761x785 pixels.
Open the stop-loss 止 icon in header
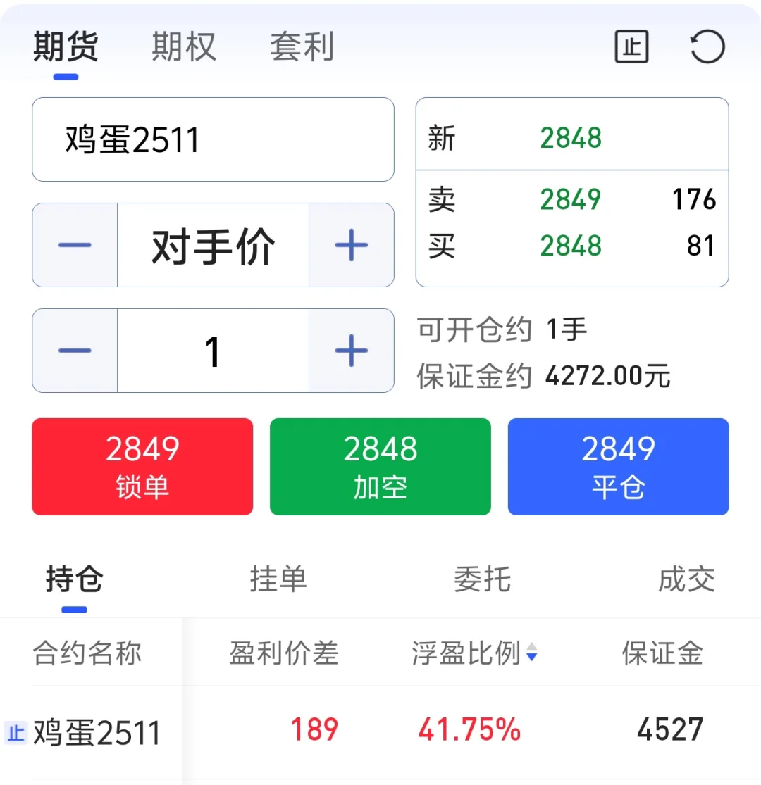(x=631, y=46)
